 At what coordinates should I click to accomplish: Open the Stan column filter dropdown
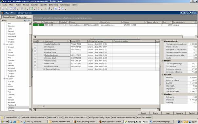[x=42, y=22]
